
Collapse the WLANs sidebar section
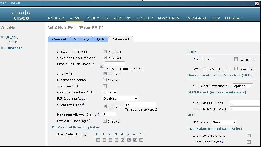click(x=2, y=37)
